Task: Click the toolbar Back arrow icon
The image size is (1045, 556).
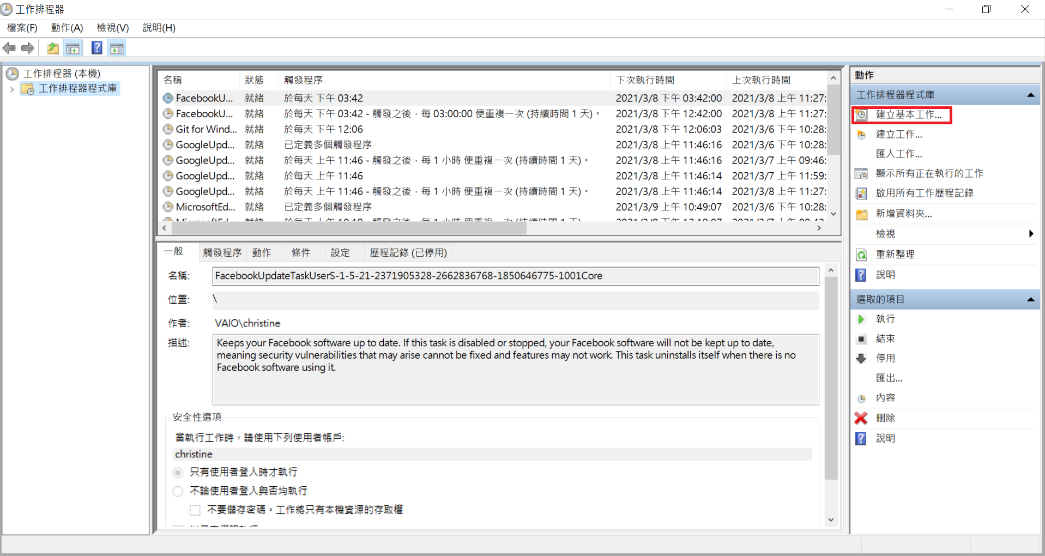Action: pyautogui.click(x=9, y=49)
